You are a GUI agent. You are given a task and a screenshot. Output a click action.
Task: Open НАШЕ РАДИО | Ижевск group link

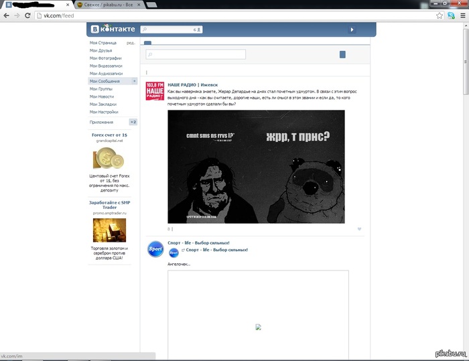pos(193,85)
